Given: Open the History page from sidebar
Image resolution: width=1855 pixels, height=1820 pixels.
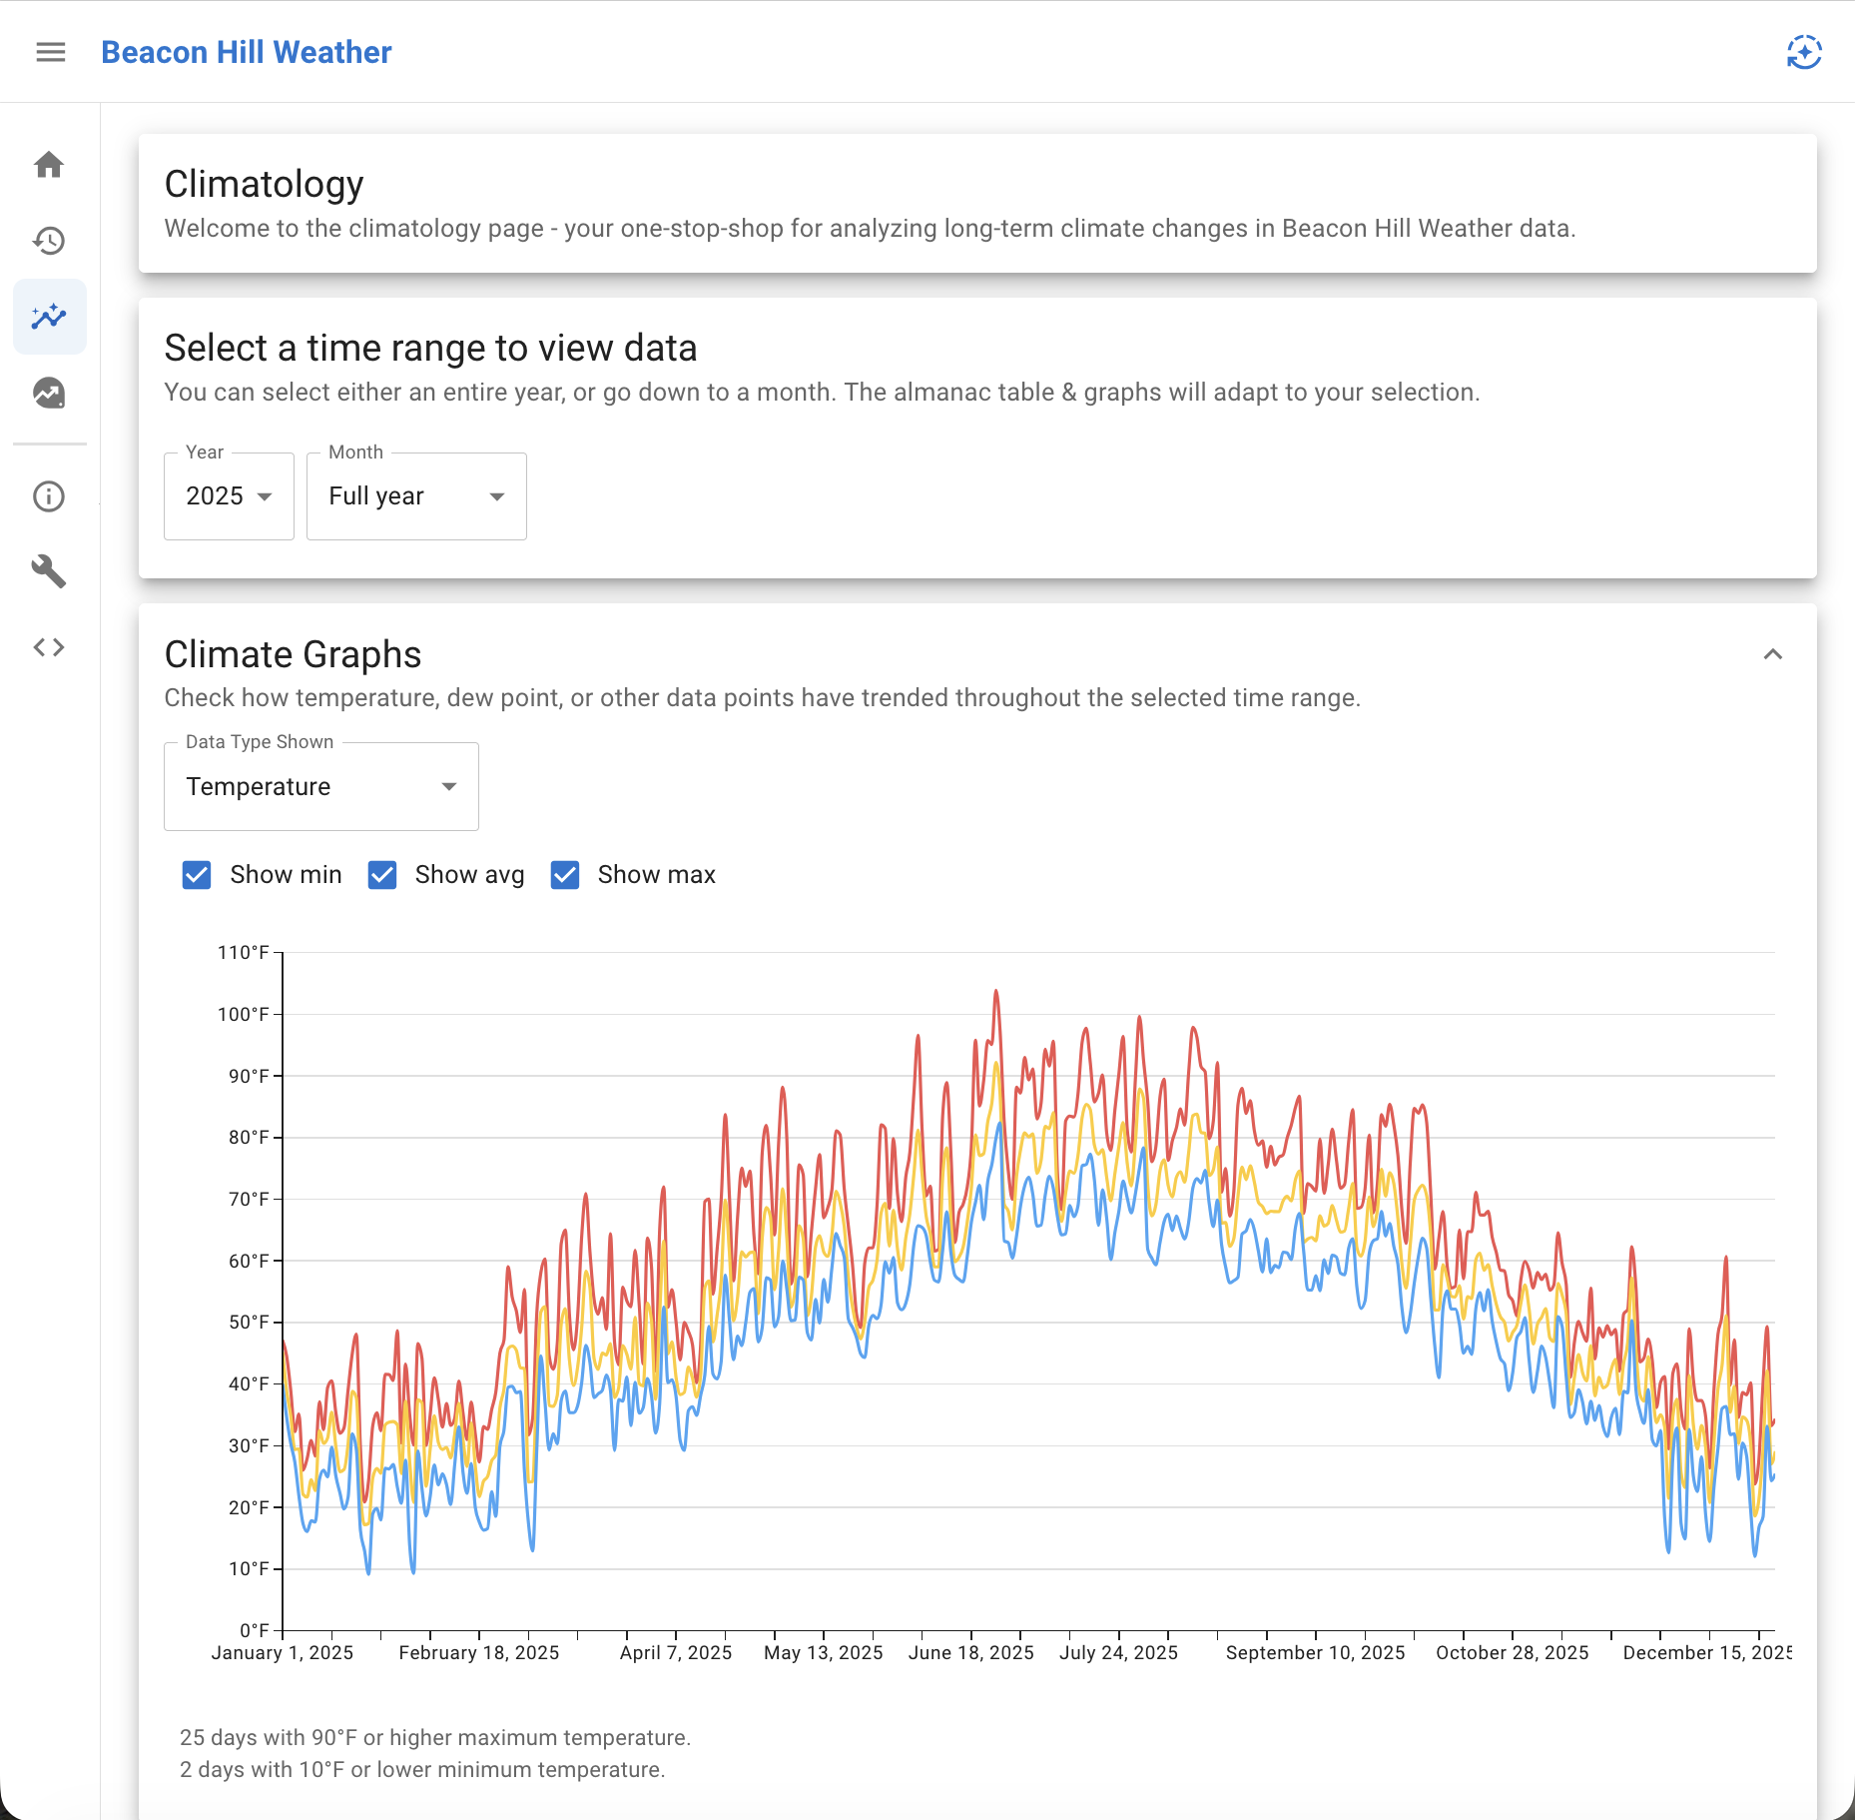Looking at the screenshot, I should (x=49, y=241).
